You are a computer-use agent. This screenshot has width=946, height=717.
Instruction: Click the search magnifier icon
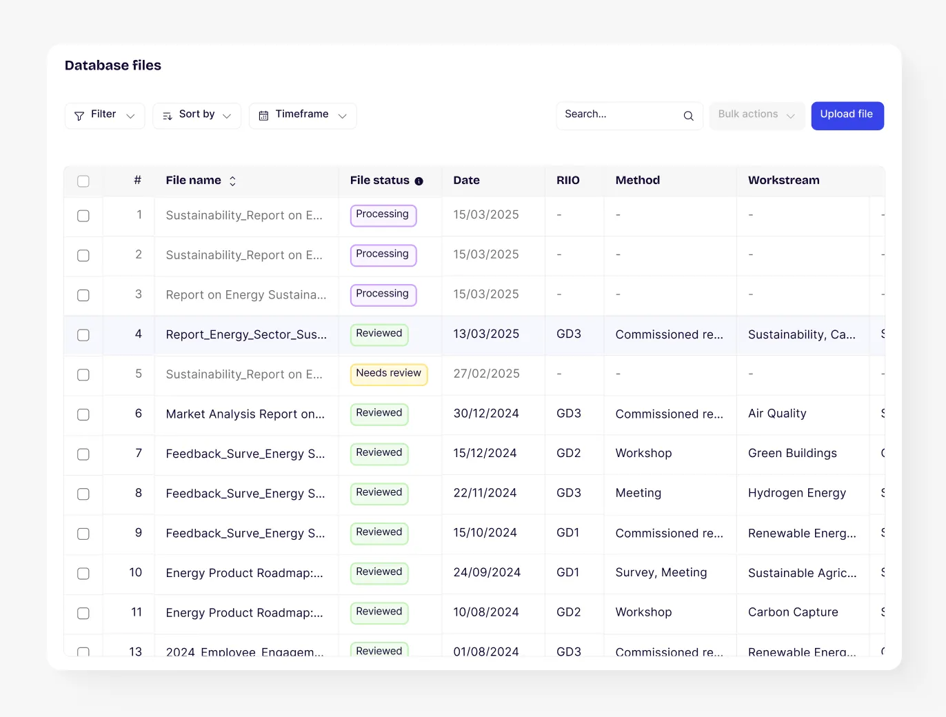click(688, 116)
